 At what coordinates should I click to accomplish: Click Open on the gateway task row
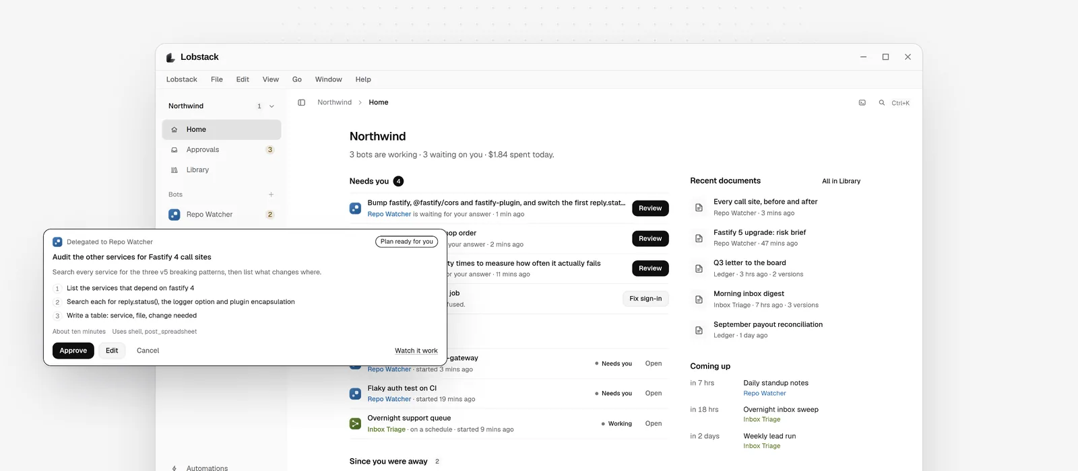pyautogui.click(x=654, y=363)
